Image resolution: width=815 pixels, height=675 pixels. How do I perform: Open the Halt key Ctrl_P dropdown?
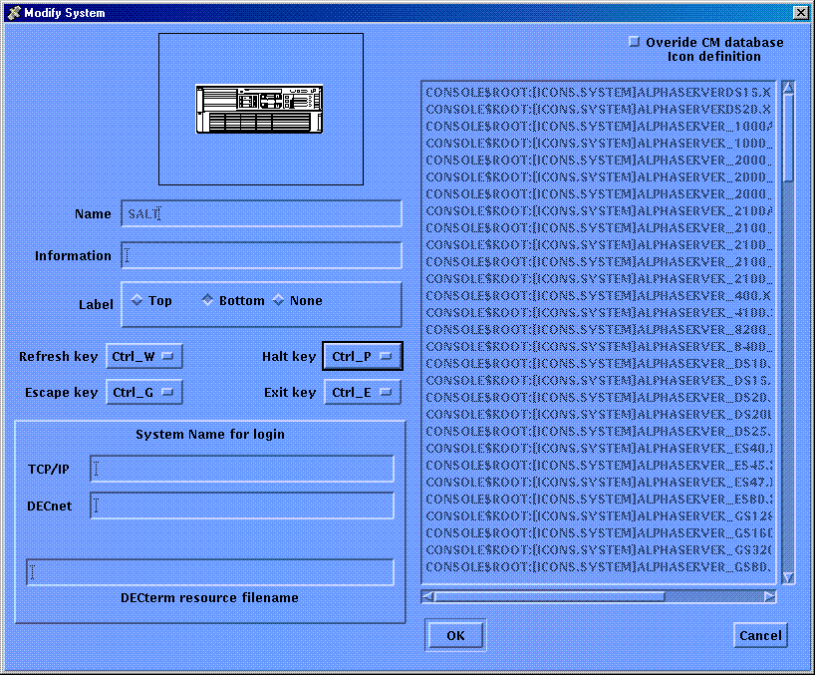(x=363, y=356)
